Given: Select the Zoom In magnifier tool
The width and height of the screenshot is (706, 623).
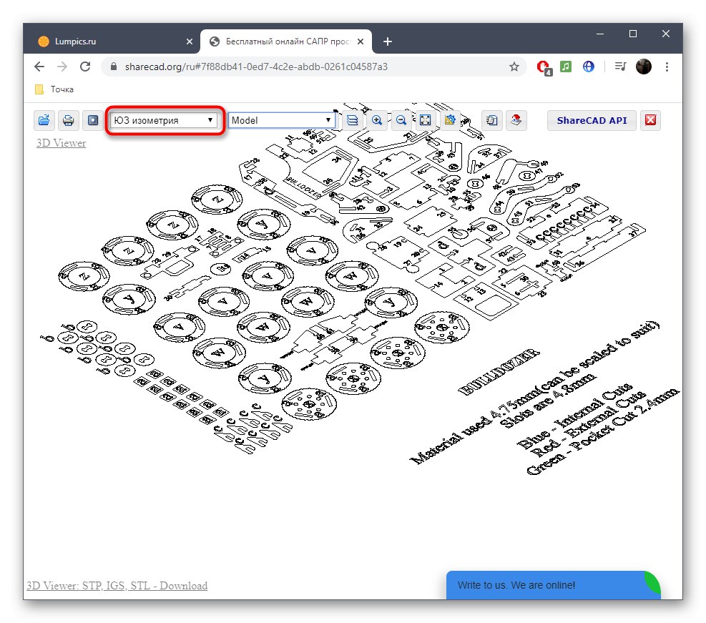Looking at the screenshot, I should point(377,120).
